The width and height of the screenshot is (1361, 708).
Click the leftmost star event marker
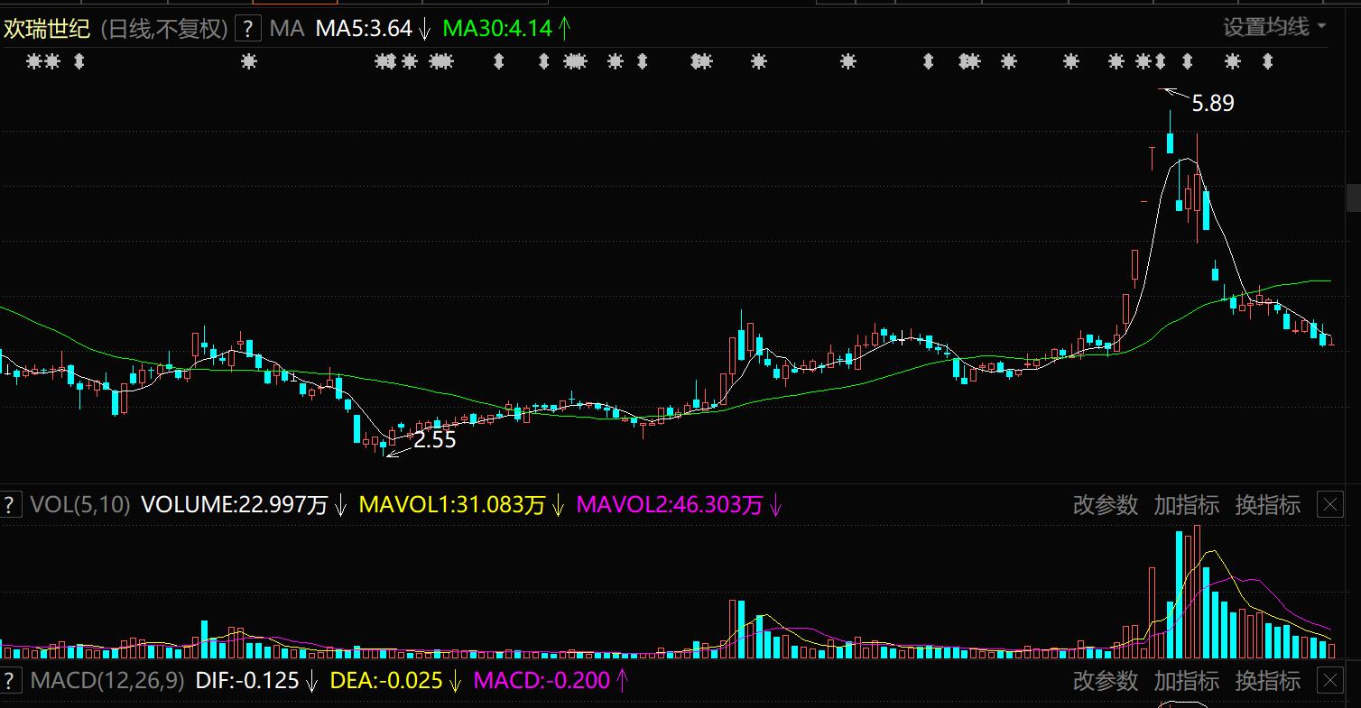click(34, 61)
